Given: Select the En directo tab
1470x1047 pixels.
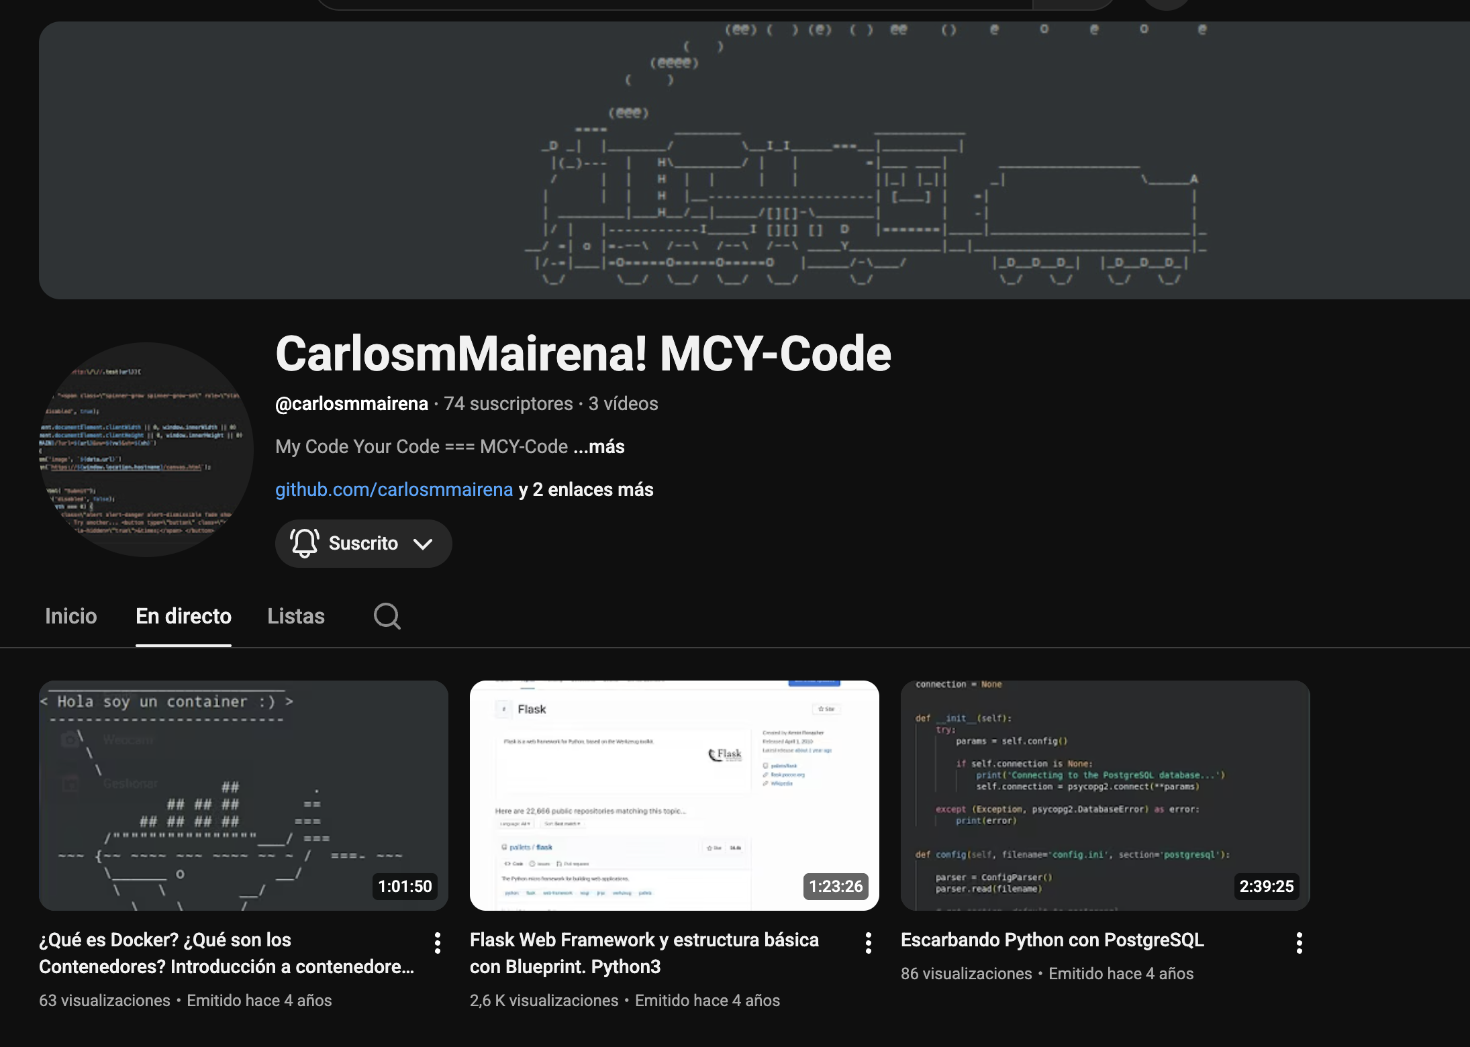Looking at the screenshot, I should click(183, 615).
